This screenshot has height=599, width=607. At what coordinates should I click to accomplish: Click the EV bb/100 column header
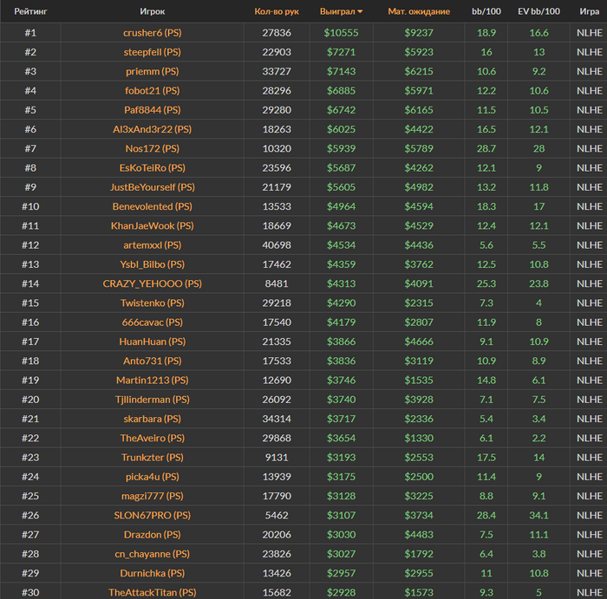538,11
